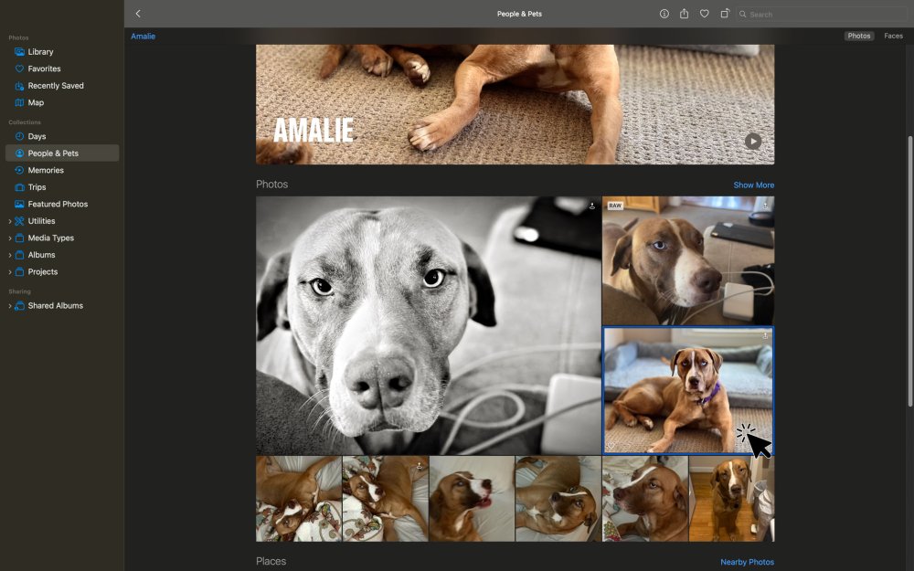The height and width of the screenshot is (571, 914).
Task: Go back using the back chevron
Action: (138, 14)
